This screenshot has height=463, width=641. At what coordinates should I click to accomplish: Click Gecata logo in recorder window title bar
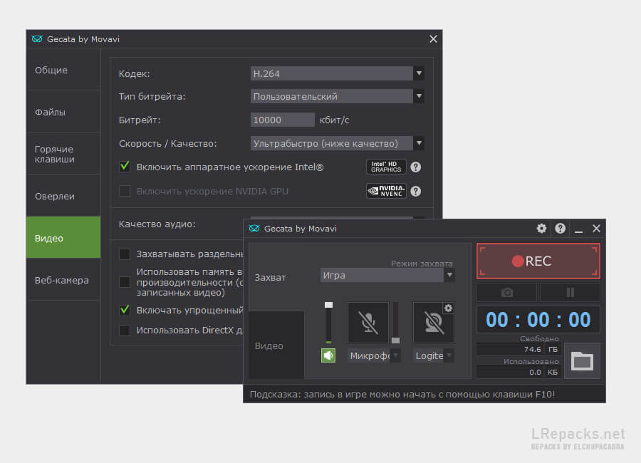[254, 228]
